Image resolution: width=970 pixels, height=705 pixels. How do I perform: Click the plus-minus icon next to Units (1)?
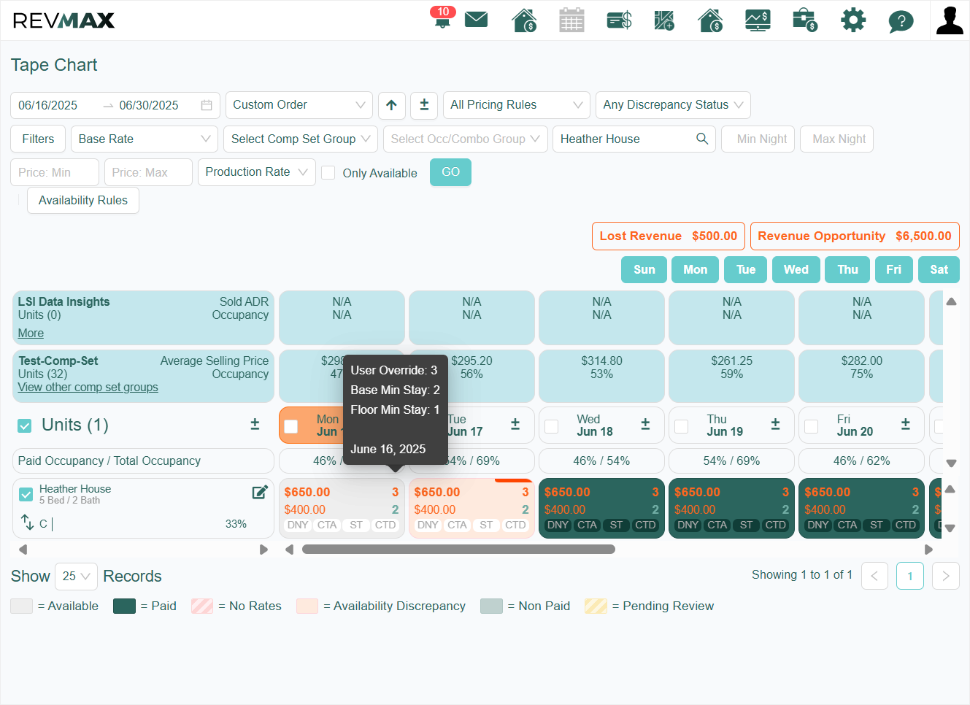255,425
